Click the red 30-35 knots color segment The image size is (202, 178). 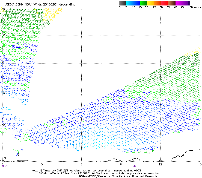[x=165, y=3]
